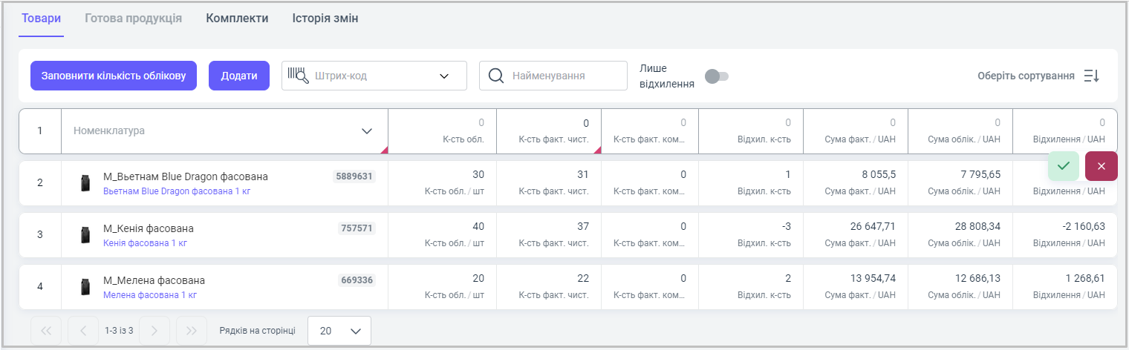1129x350 pixels.
Task: Focus the Найменування search field
Action: pyautogui.click(x=564, y=76)
